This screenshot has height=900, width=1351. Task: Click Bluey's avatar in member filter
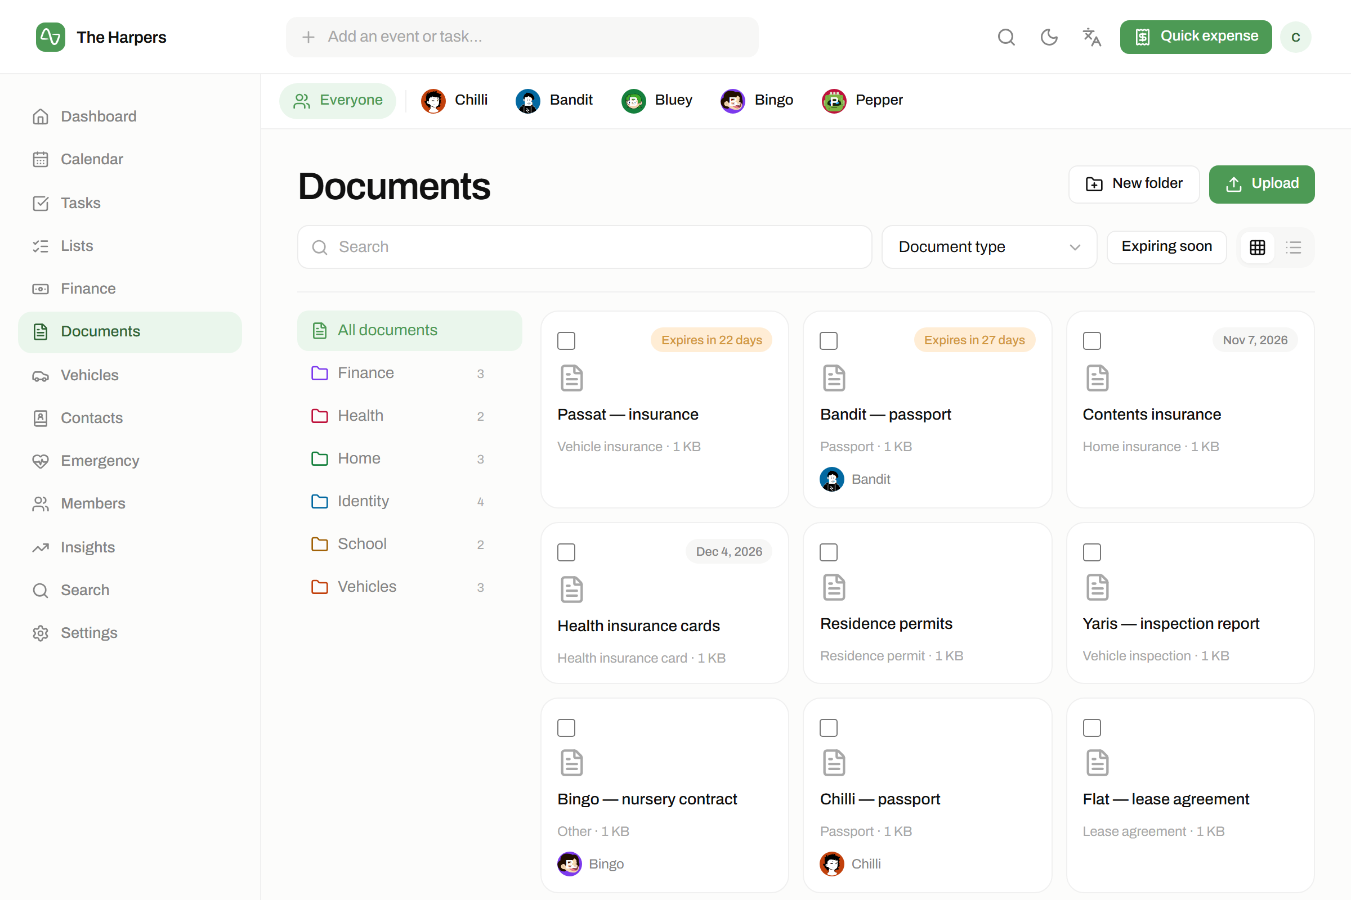634,101
